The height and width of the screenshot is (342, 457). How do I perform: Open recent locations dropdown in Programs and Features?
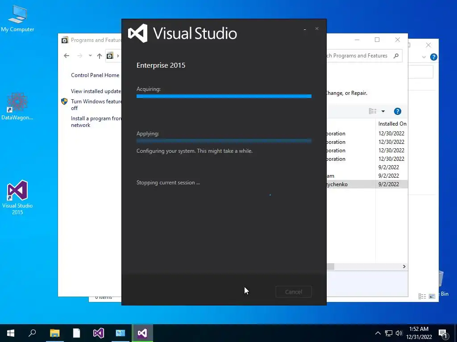(90, 56)
